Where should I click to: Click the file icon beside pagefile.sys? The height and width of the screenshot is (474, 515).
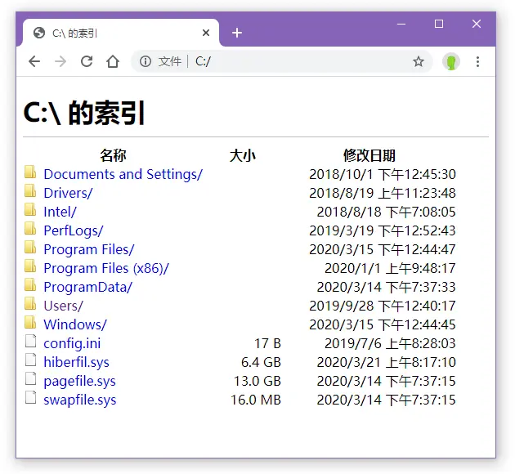(30, 378)
